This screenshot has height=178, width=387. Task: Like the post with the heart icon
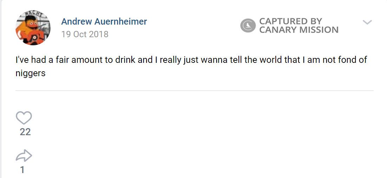pyautogui.click(x=24, y=118)
